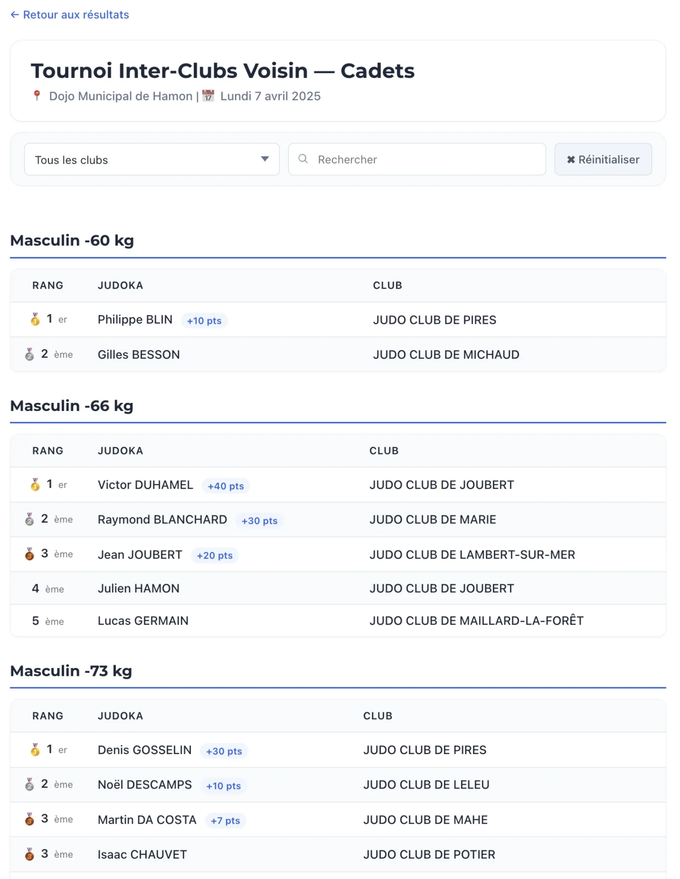Click silver medal icon beside Raymond BLANCHARD
Screen dimensions: 680x879
(x=29, y=519)
